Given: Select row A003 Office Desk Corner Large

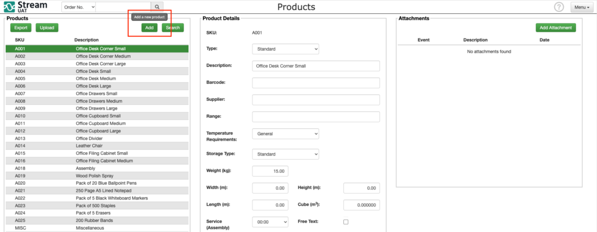Looking at the screenshot, I should point(97,64).
